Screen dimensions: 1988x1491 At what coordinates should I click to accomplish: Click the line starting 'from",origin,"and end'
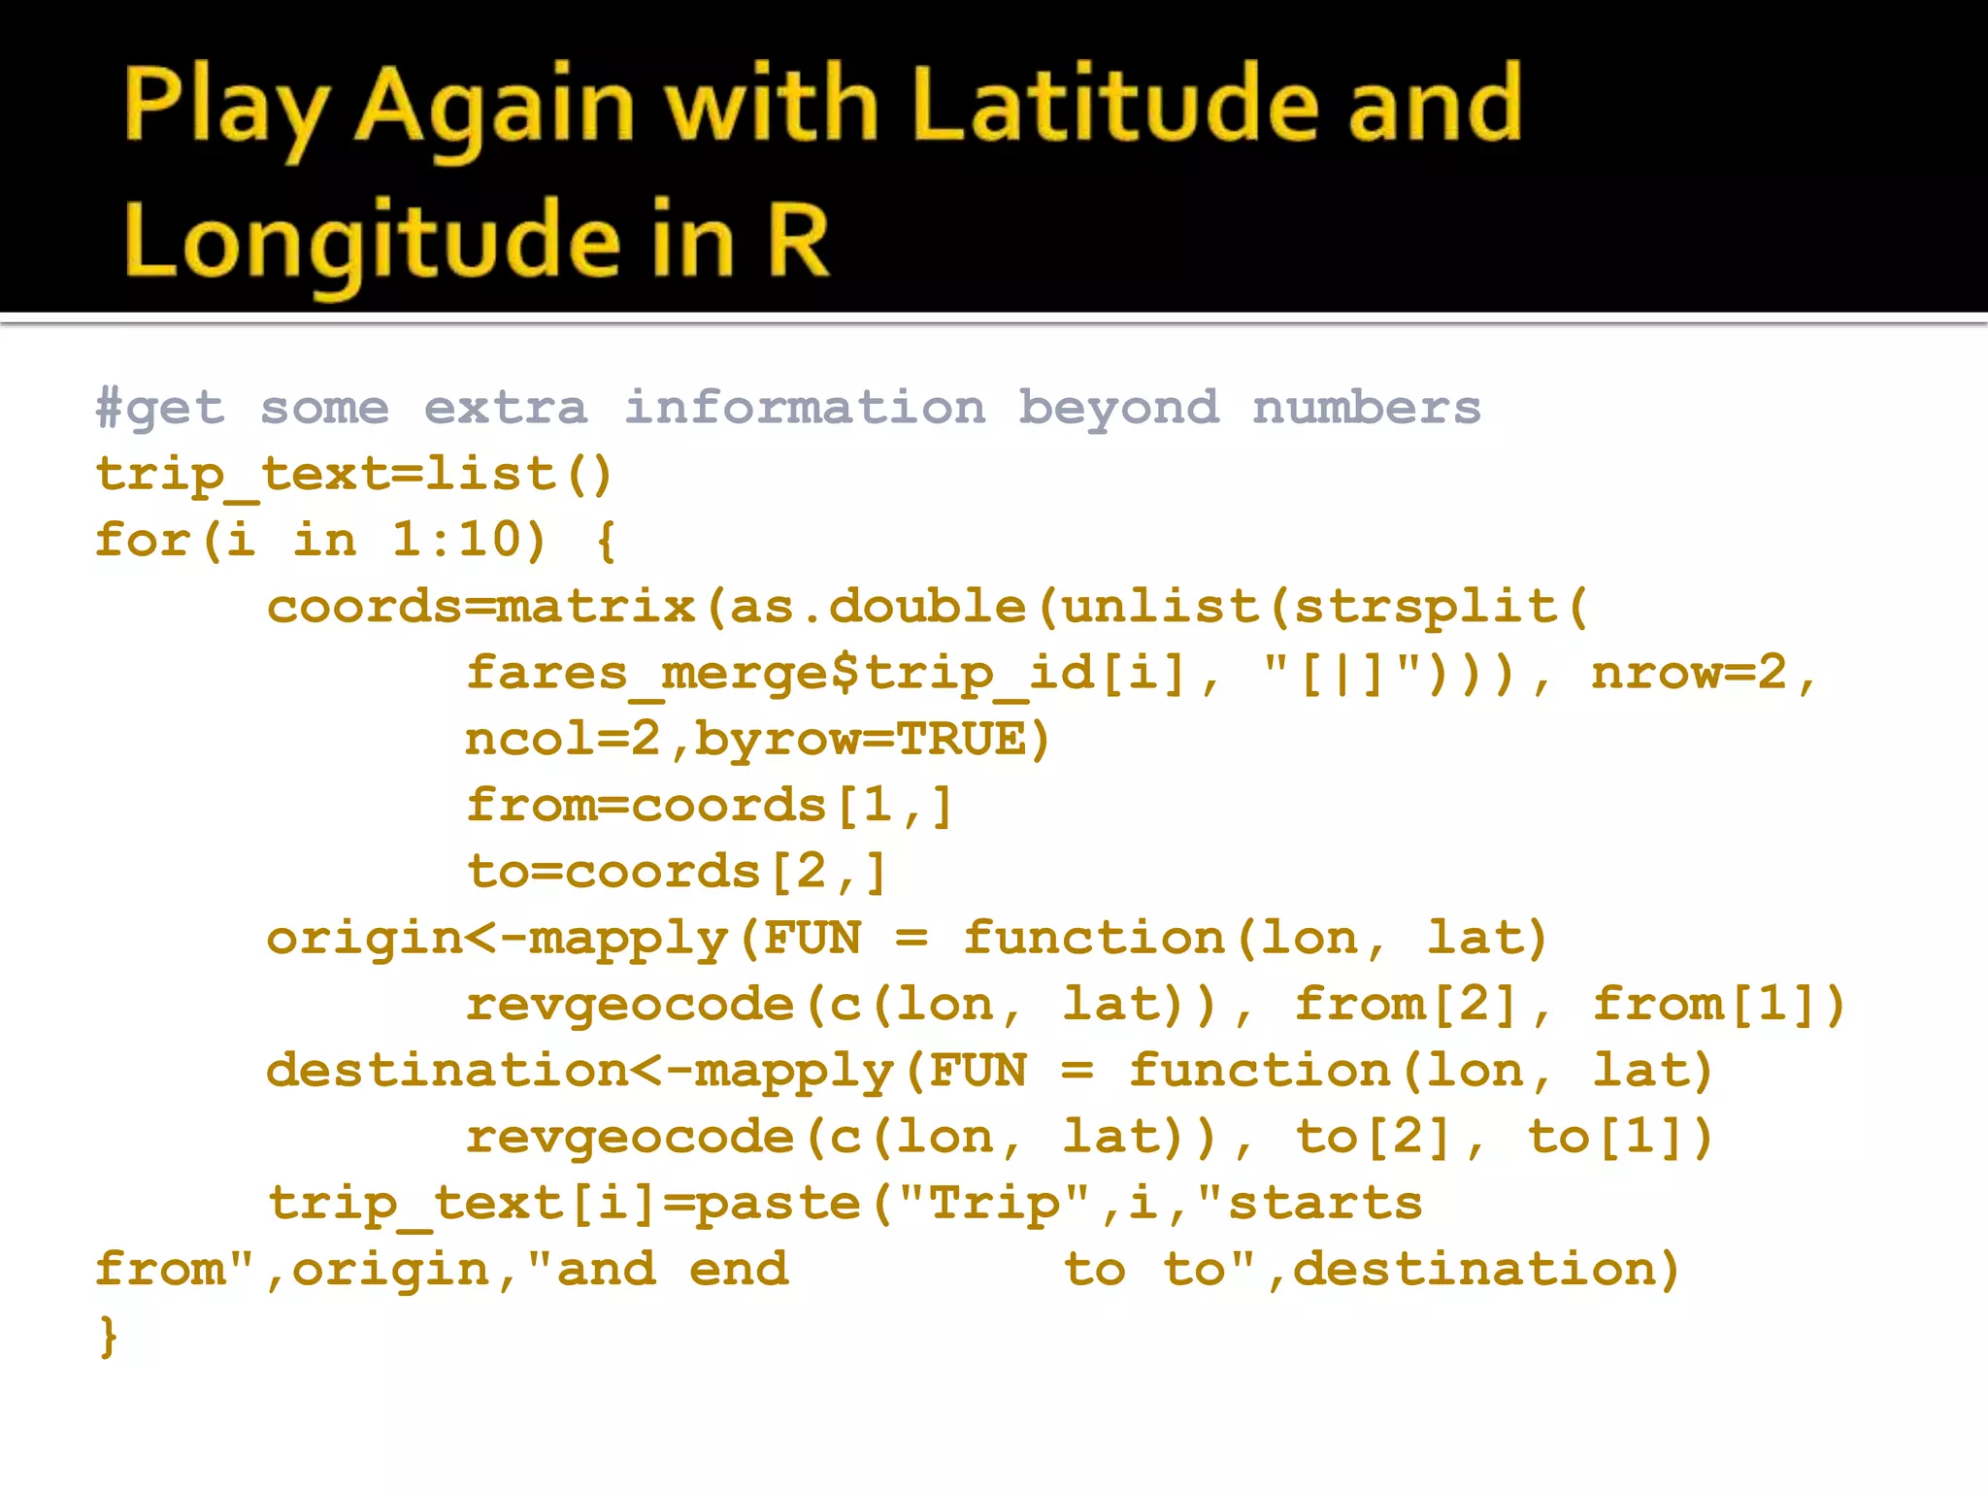pyautogui.click(x=887, y=1271)
